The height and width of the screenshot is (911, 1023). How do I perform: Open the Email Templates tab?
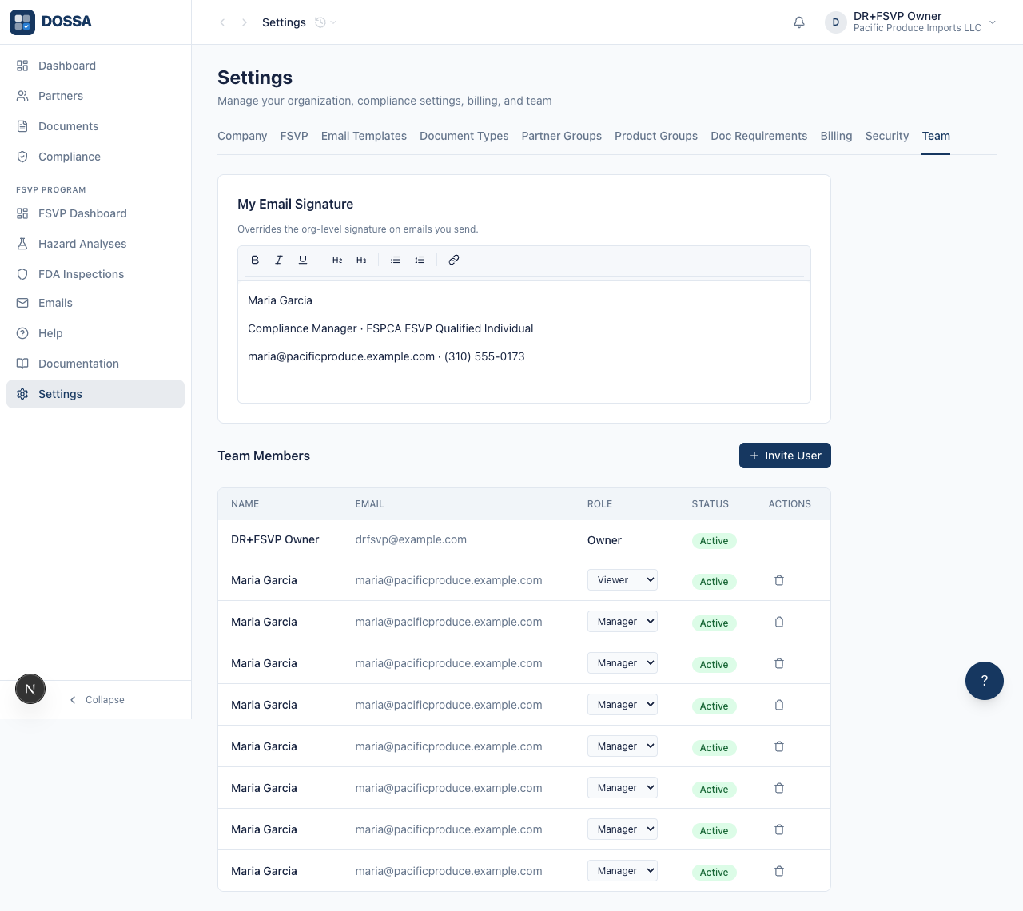pyautogui.click(x=364, y=136)
